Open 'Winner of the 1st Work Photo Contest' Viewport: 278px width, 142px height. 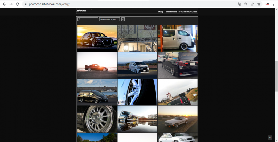pos(181,11)
